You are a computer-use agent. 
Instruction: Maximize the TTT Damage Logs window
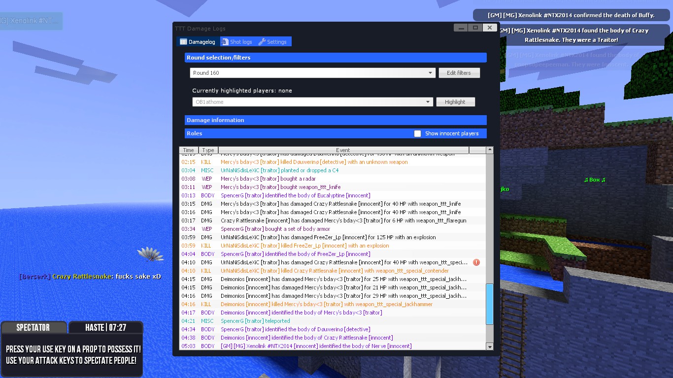click(x=475, y=28)
